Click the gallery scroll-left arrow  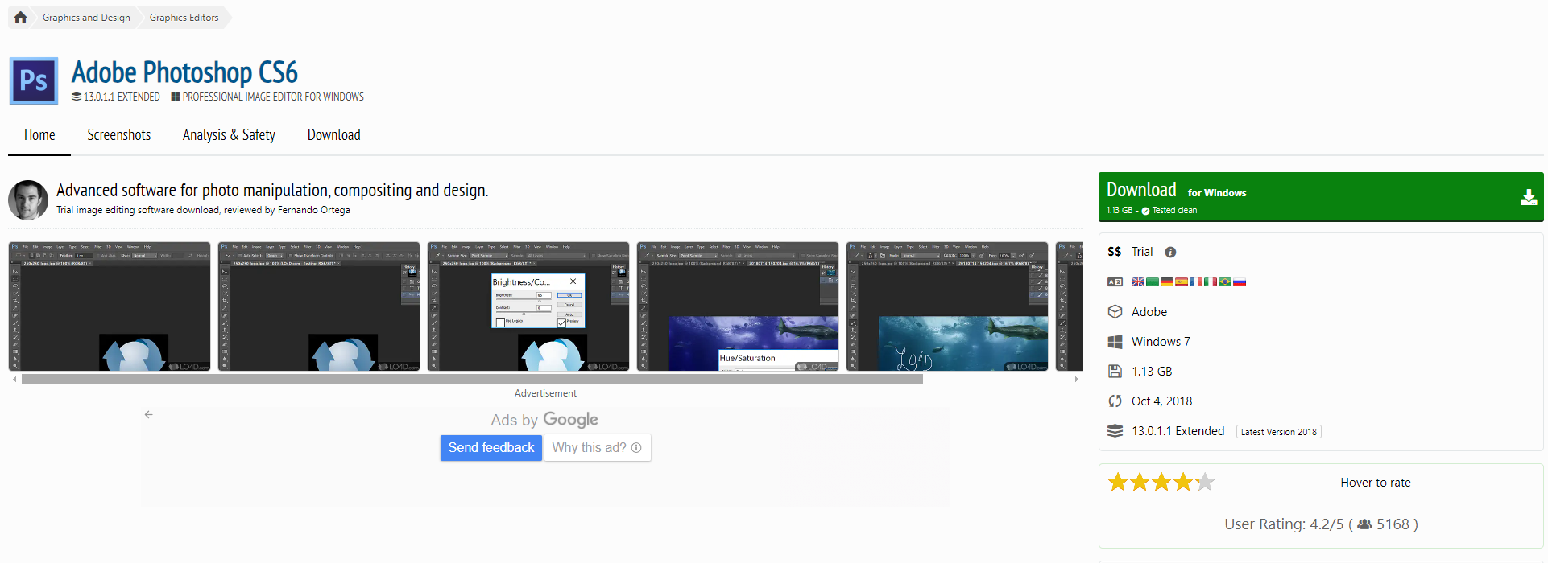(x=14, y=380)
